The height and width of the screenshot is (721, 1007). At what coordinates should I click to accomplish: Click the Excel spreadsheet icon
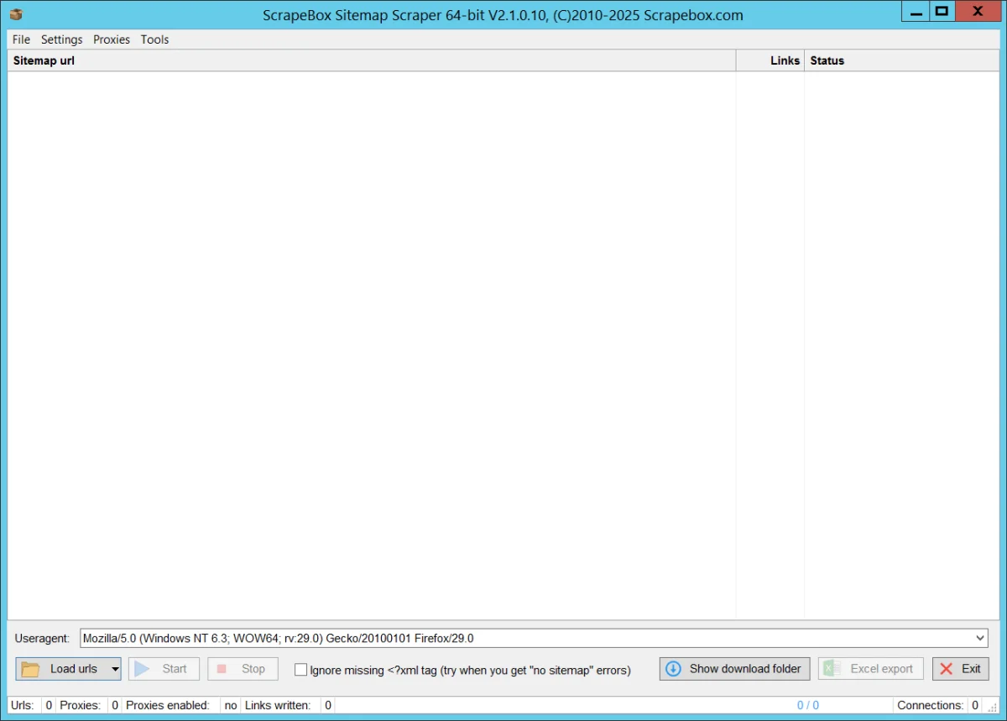click(x=832, y=669)
